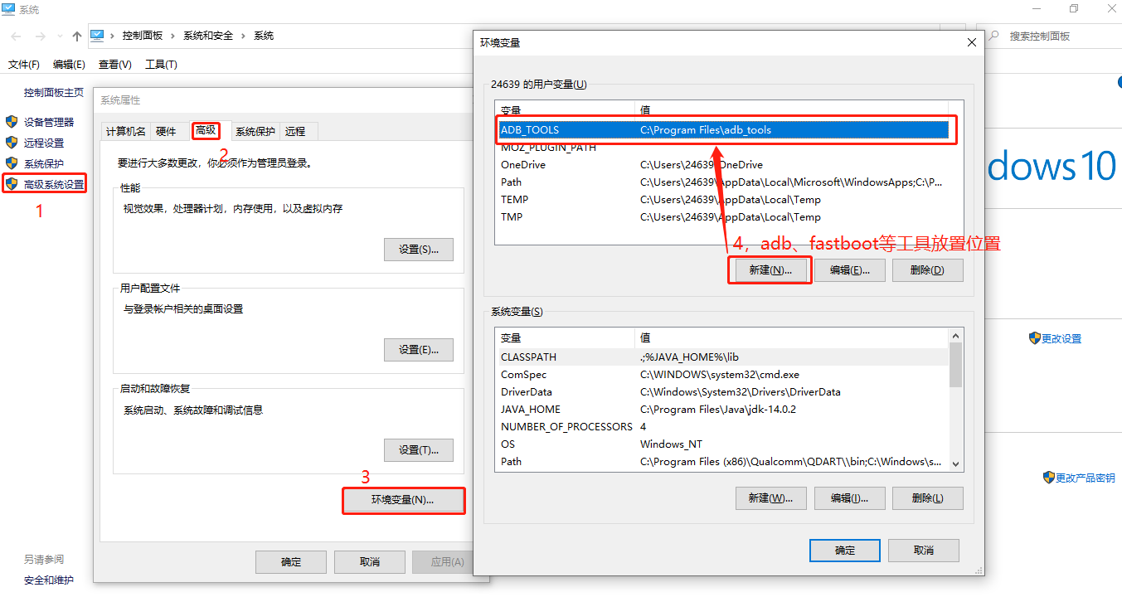Image resolution: width=1122 pixels, height=597 pixels.
Task: Click the 安全和维护 link
Action: click(47, 580)
